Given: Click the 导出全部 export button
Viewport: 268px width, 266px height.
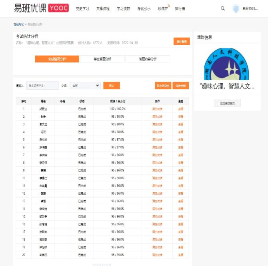Looking at the screenshot, I should [180, 86].
